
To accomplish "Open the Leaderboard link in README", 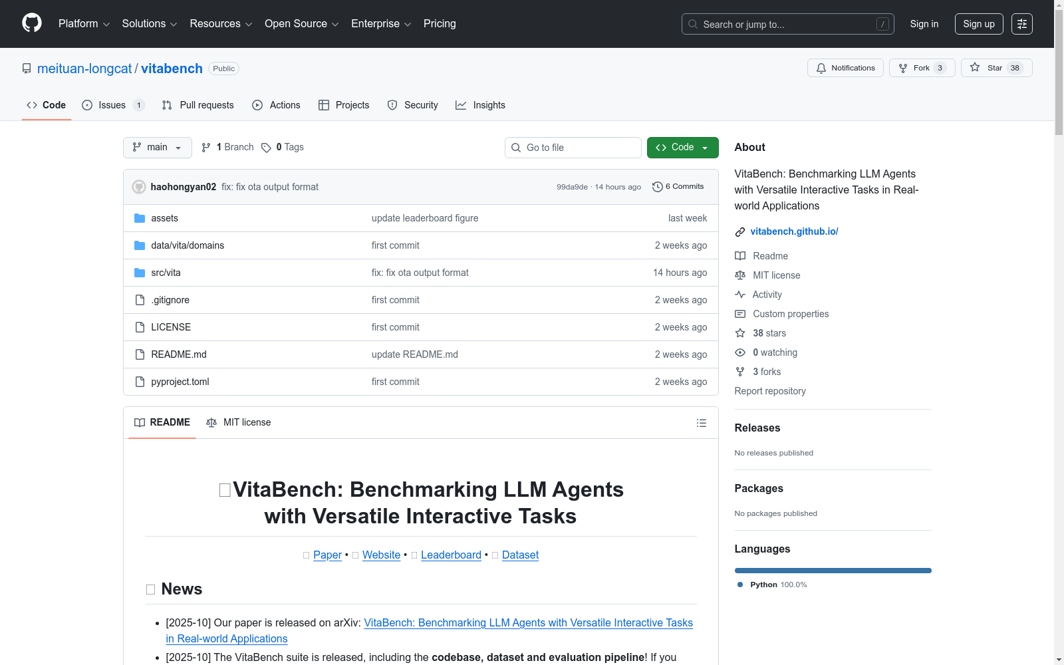I will (x=451, y=555).
